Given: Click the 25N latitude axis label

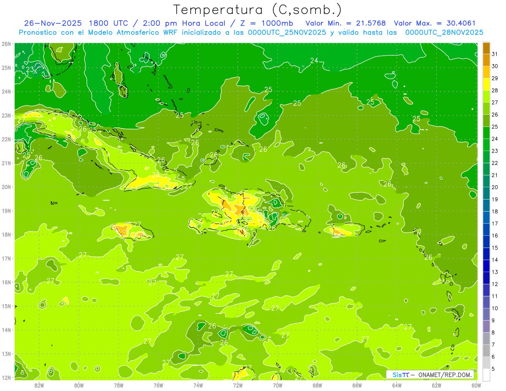Looking at the screenshot, I should click(x=6, y=67).
